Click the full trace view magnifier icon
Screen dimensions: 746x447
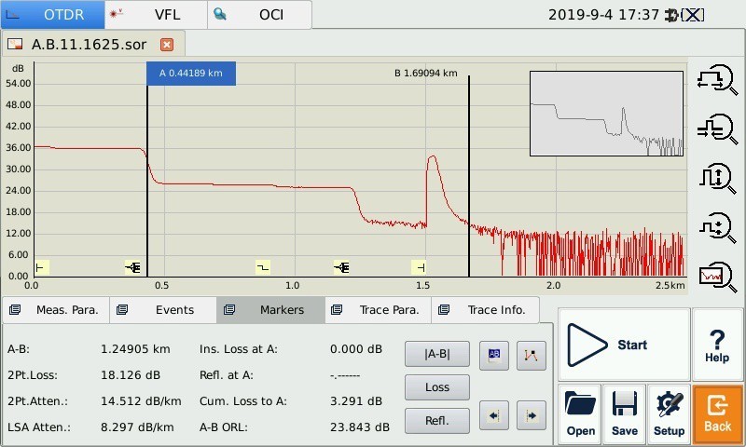[x=716, y=274]
